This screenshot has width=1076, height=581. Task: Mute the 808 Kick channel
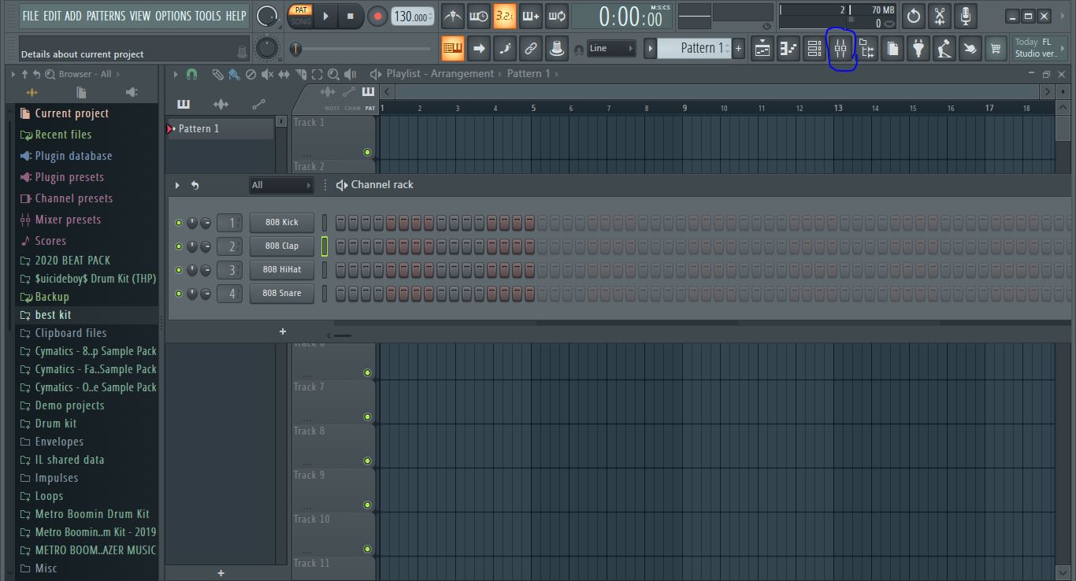tap(179, 223)
